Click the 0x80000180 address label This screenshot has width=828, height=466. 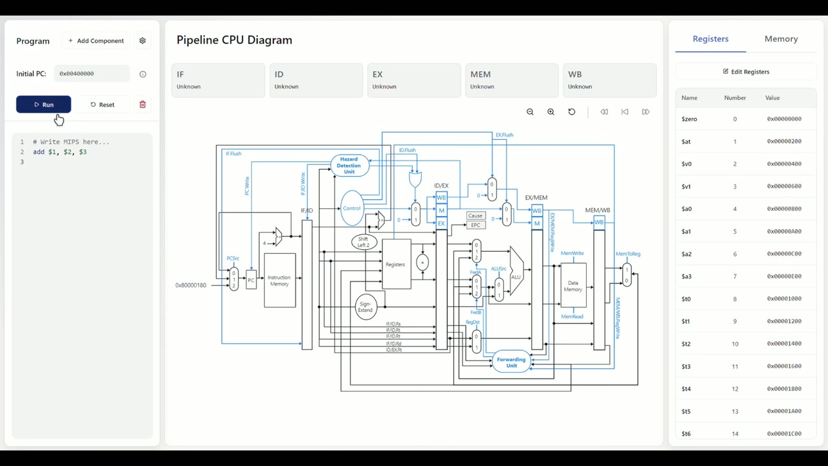pyautogui.click(x=191, y=285)
